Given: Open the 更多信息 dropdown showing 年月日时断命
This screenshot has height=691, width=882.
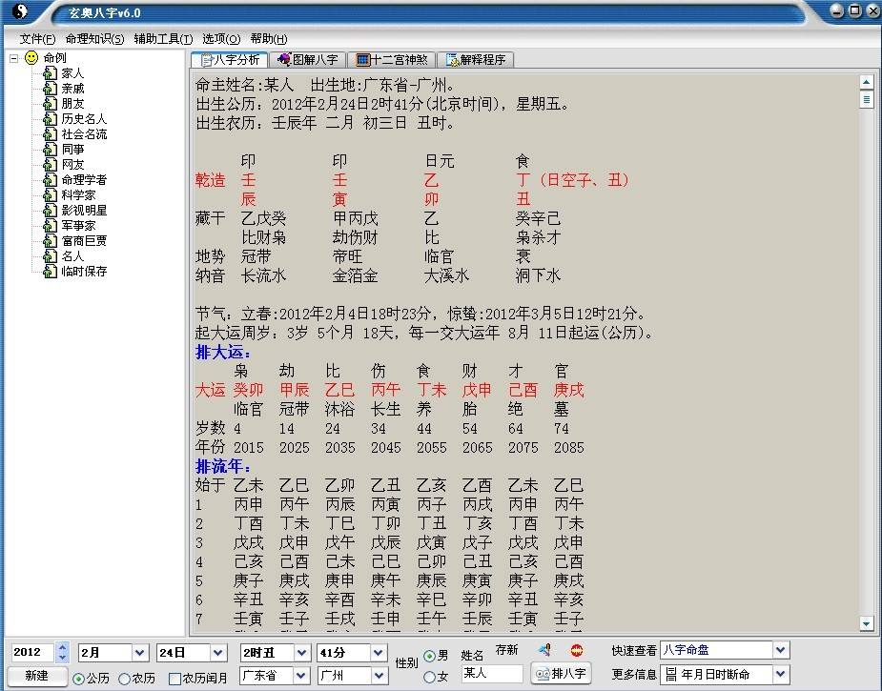Looking at the screenshot, I should pos(781,674).
